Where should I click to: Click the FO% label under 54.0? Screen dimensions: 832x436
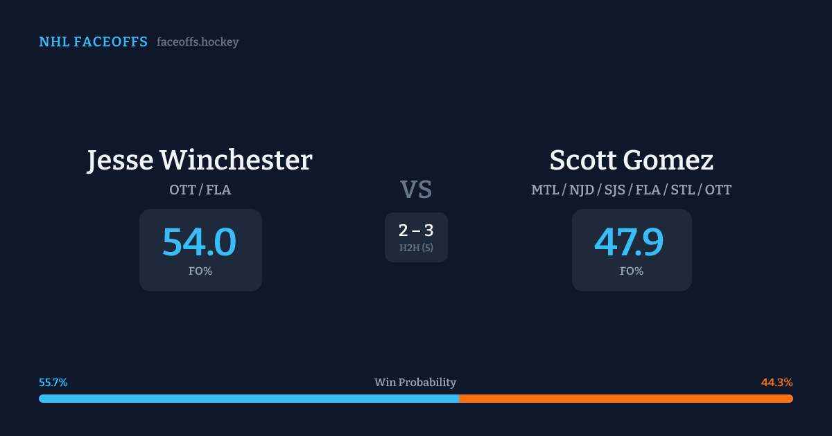point(200,271)
